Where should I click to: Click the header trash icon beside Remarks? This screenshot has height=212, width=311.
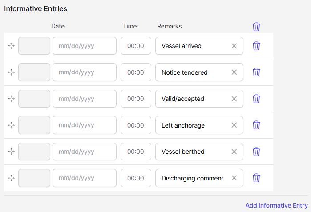click(x=256, y=27)
